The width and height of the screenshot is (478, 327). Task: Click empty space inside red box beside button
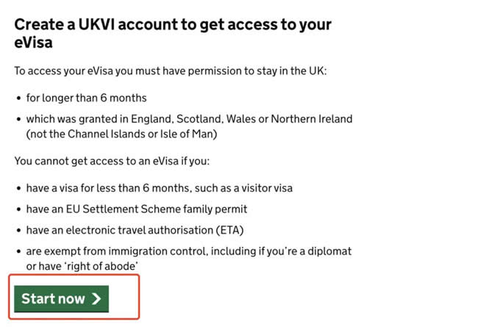[124, 298]
